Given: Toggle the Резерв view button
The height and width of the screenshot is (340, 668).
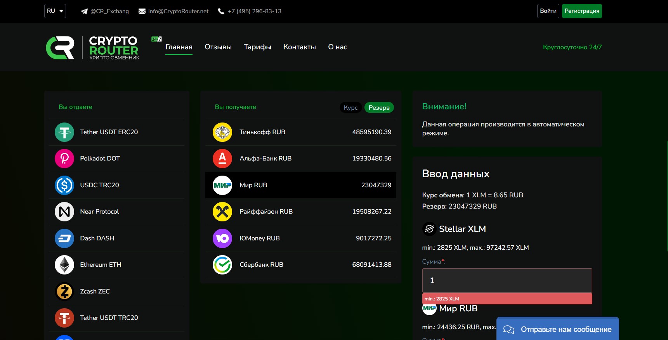Looking at the screenshot, I should [379, 108].
